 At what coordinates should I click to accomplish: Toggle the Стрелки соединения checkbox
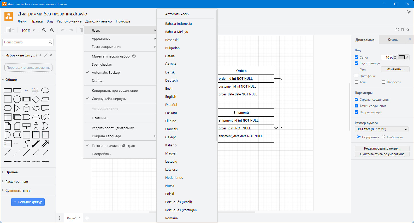coord(356,99)
